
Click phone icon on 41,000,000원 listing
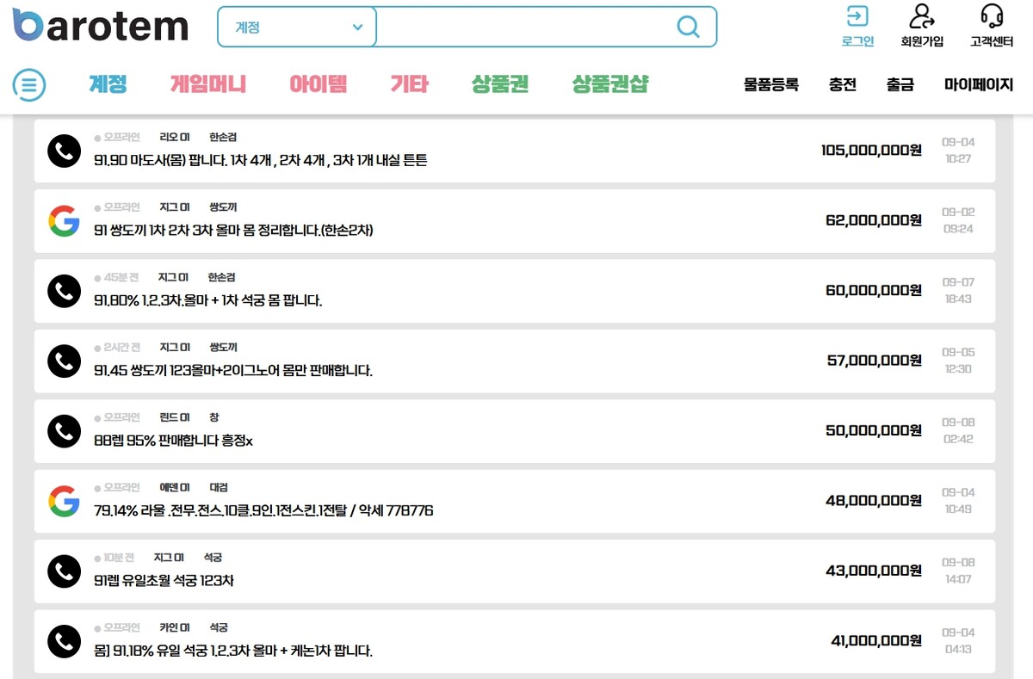(64, 641)
